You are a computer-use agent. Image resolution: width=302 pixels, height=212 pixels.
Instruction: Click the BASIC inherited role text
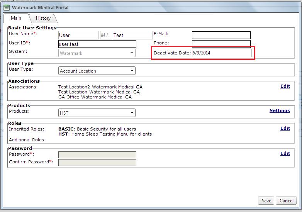pos(97,129)
